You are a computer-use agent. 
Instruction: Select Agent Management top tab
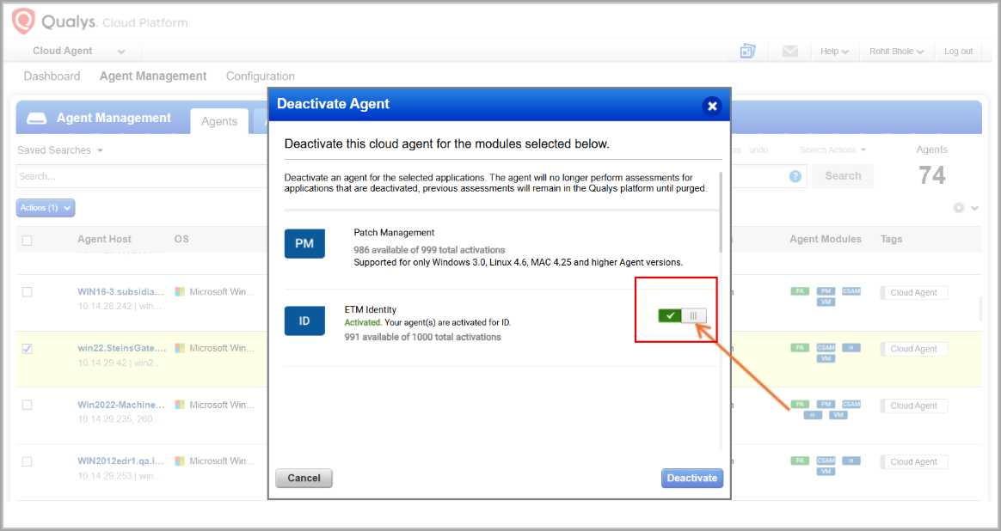click(153, 76)
